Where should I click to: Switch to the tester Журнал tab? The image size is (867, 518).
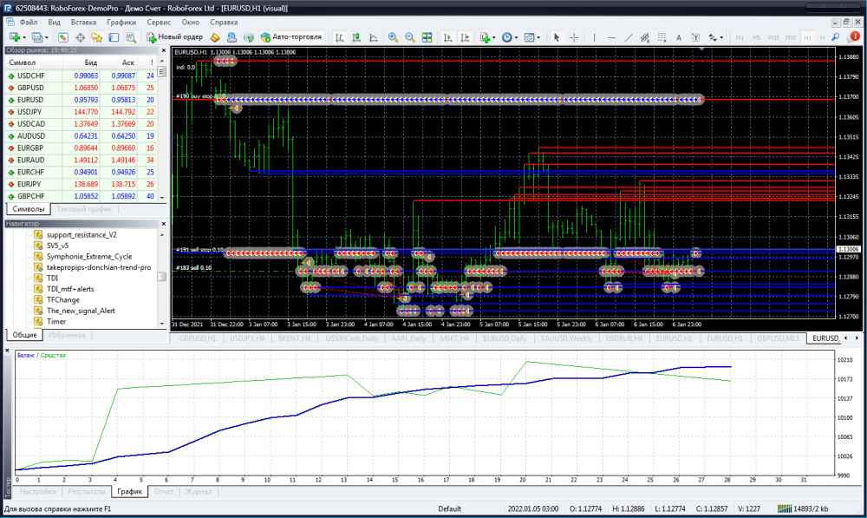(x=198, y=491)
